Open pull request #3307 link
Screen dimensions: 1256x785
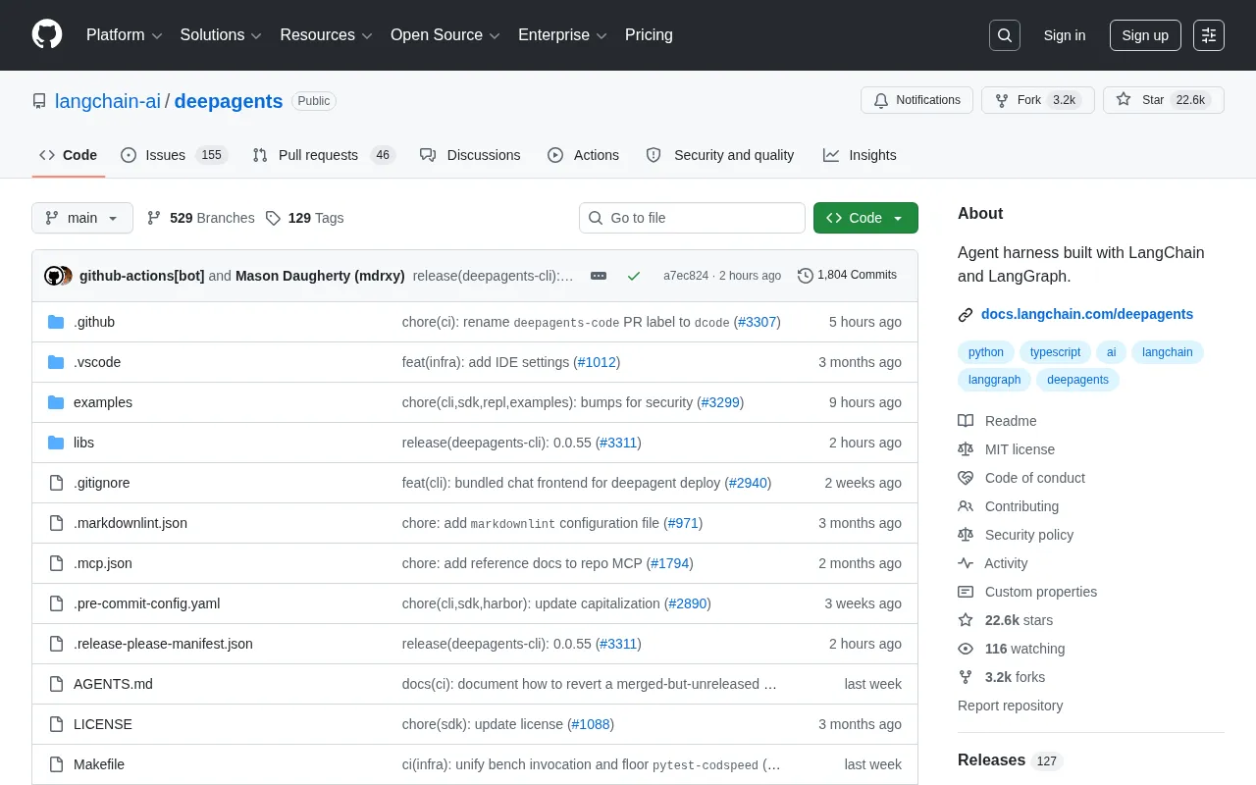pos(757,322)
